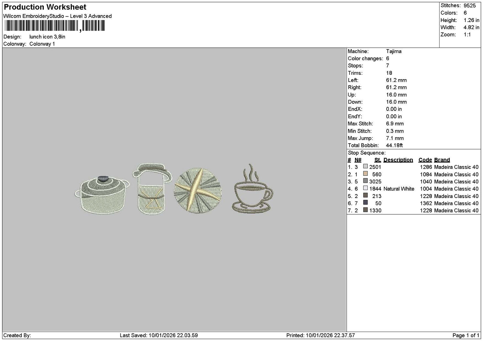
Task: Click the dark blue swatch for stitch 50
Action: pyautogui.click(x=365, y=203)
